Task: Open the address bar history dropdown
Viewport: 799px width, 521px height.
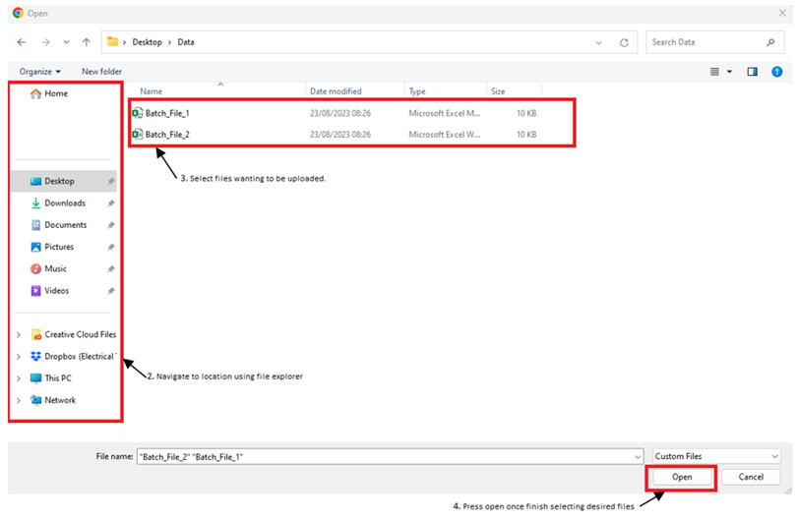Action: (x=599, y=42)
